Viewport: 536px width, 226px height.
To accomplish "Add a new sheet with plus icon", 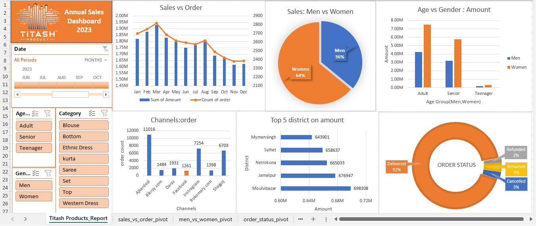I will point(313,219).
